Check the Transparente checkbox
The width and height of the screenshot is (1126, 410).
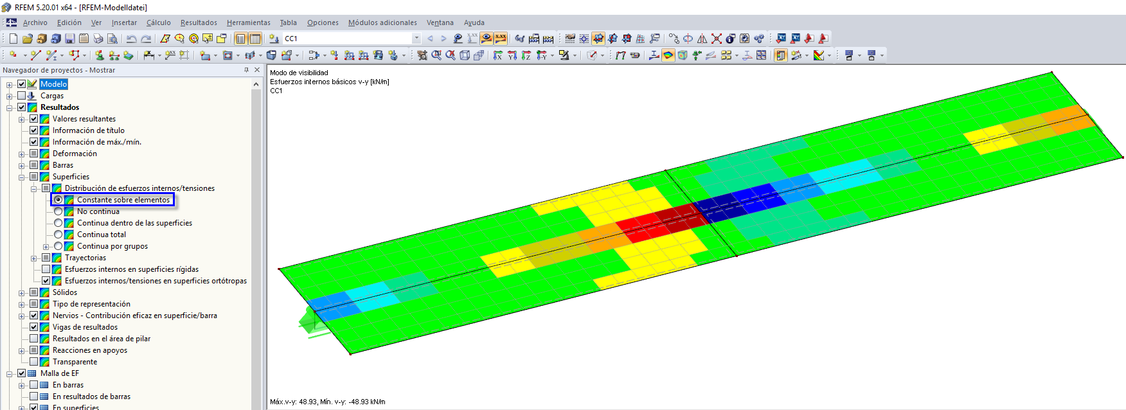point(34,362)
